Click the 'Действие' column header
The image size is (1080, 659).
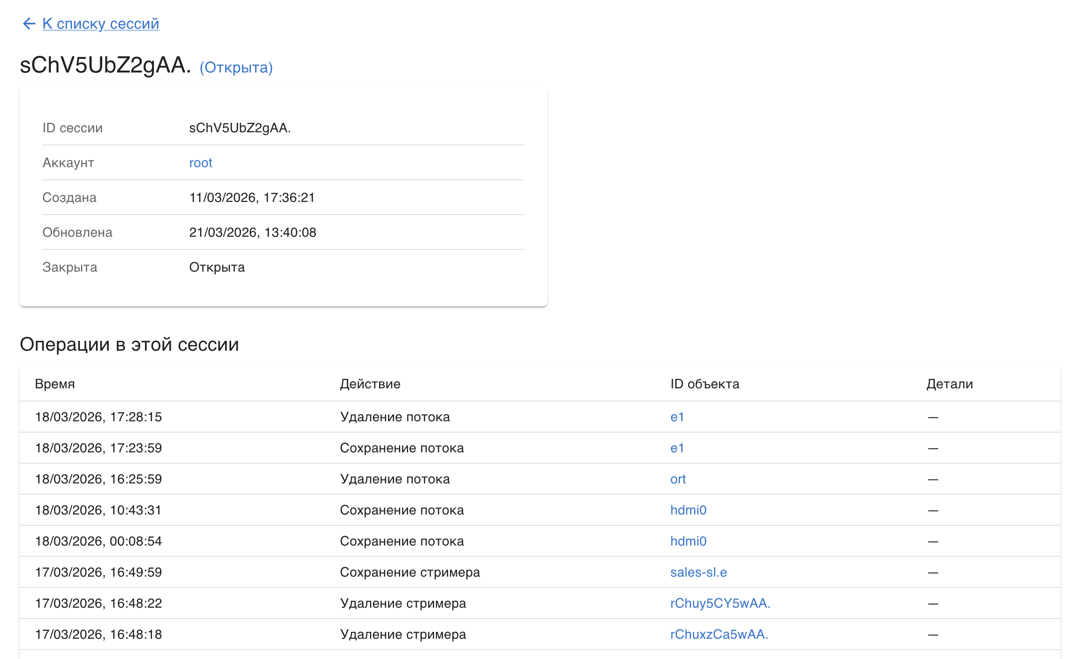370,384
